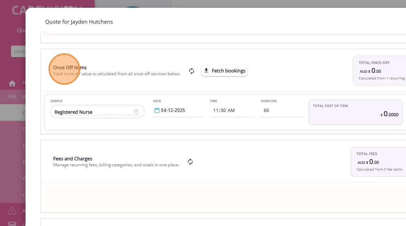Click the Lookup search box in sidebar

tap(18, 52)
